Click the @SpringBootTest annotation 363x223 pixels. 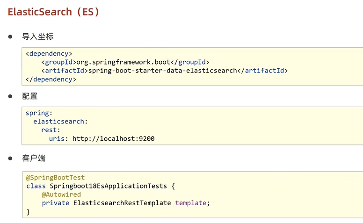pos(55,178)
